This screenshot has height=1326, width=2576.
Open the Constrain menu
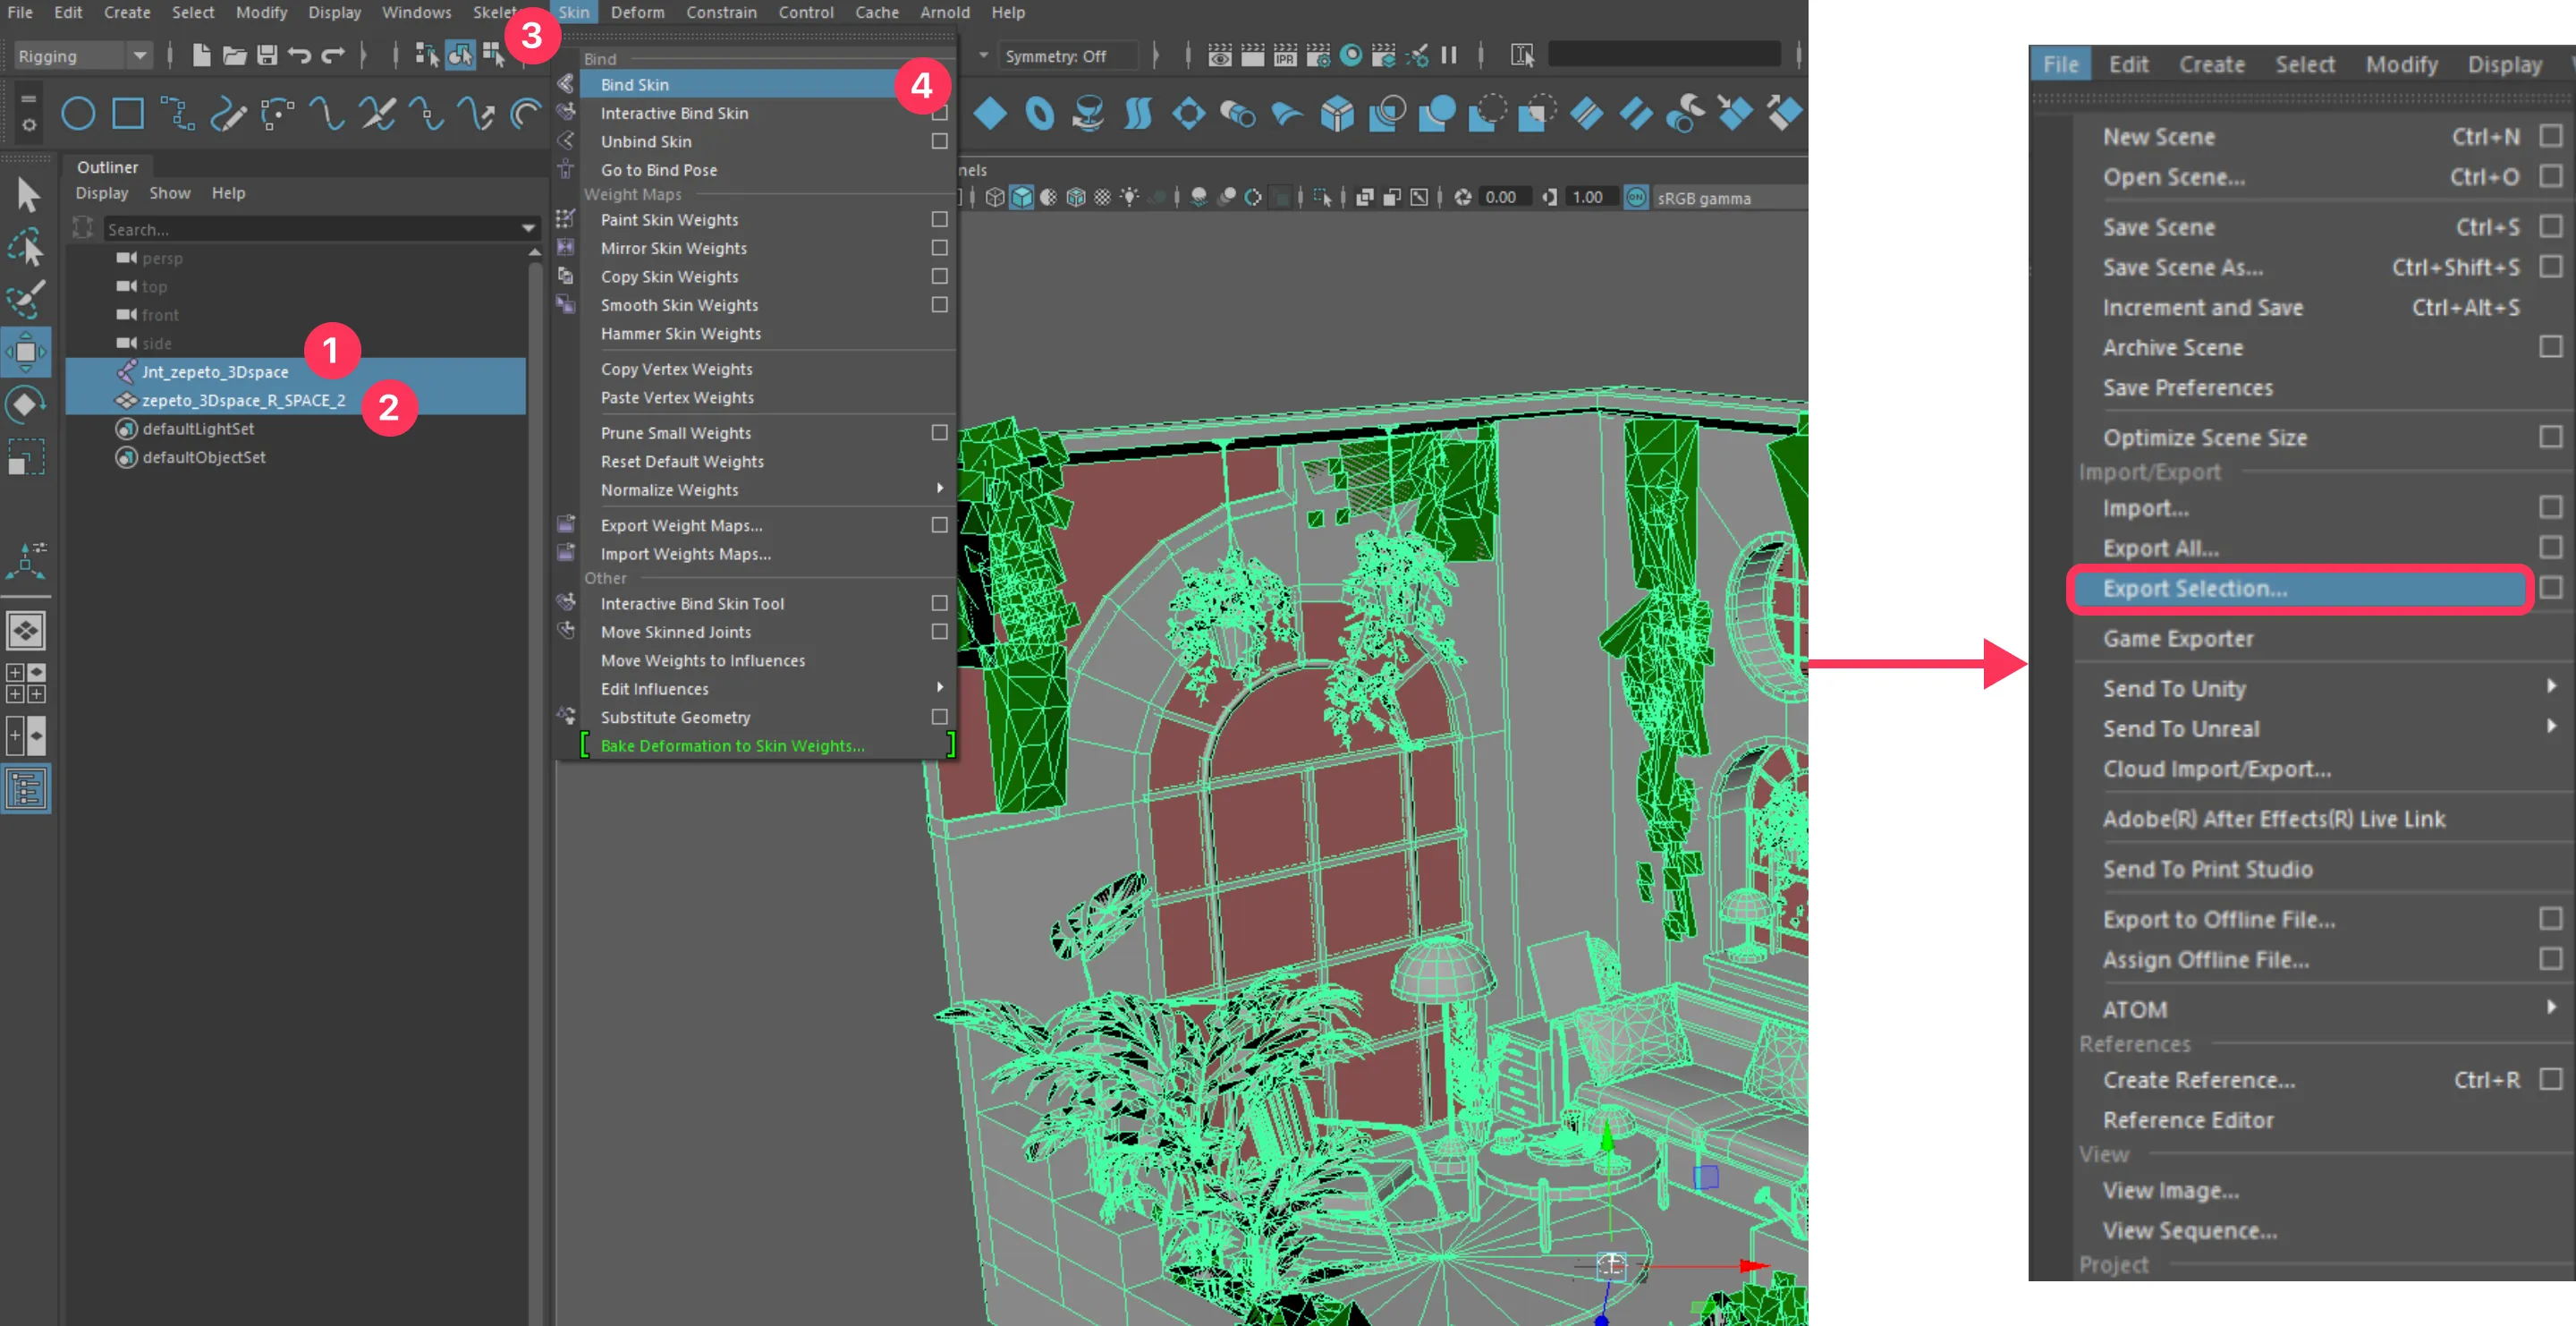[x=721, y=12]
